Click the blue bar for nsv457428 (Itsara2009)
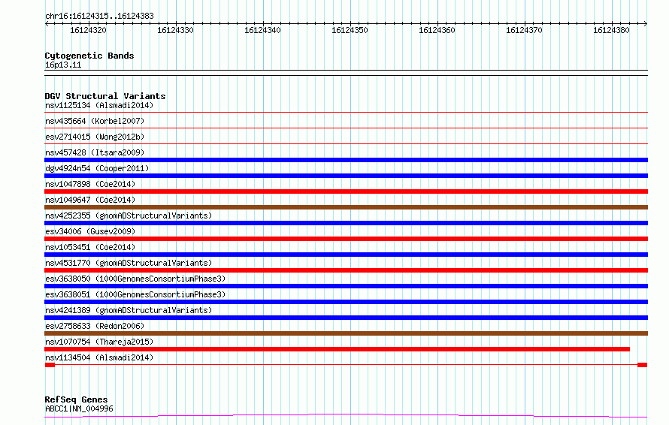The width and height of the screenshot is (669, 425). [x=346, y=160]
